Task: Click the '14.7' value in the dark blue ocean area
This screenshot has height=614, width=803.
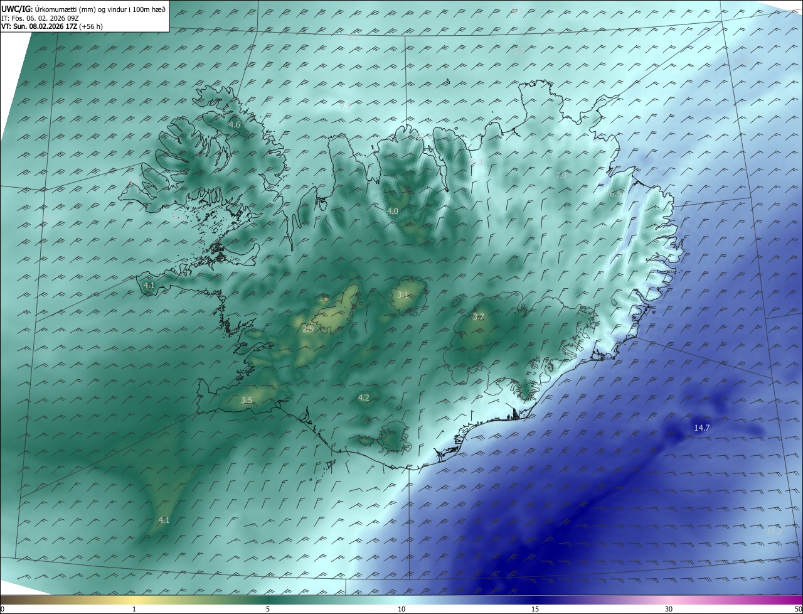Action: (x=702, y=428)
